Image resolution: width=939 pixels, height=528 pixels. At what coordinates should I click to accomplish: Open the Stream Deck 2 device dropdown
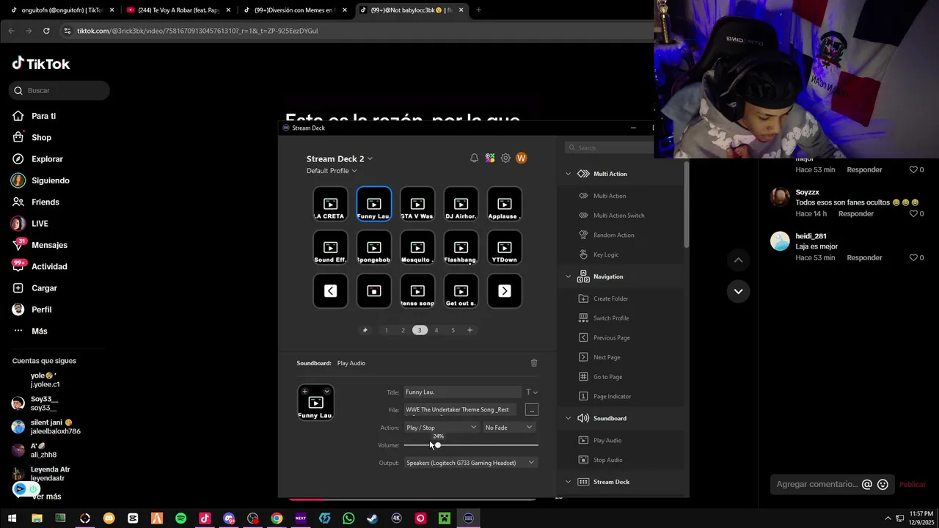(340, 158)
